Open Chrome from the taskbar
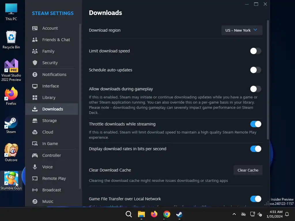The width and height of the screenshot is (295, 221). coord(167,214)
